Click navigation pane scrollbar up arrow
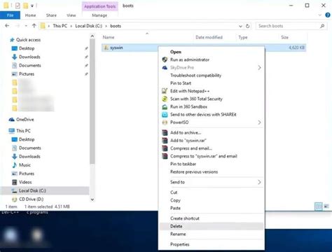 (x=92, y=36)
